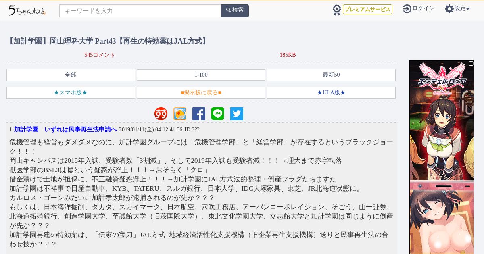Share the thread on Twitter
This screenshot has width=484, height=254.
click(x=237, y=114)
